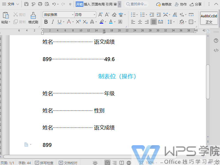
Task: Toggle justified alignment button
Action: pos(154,22)
